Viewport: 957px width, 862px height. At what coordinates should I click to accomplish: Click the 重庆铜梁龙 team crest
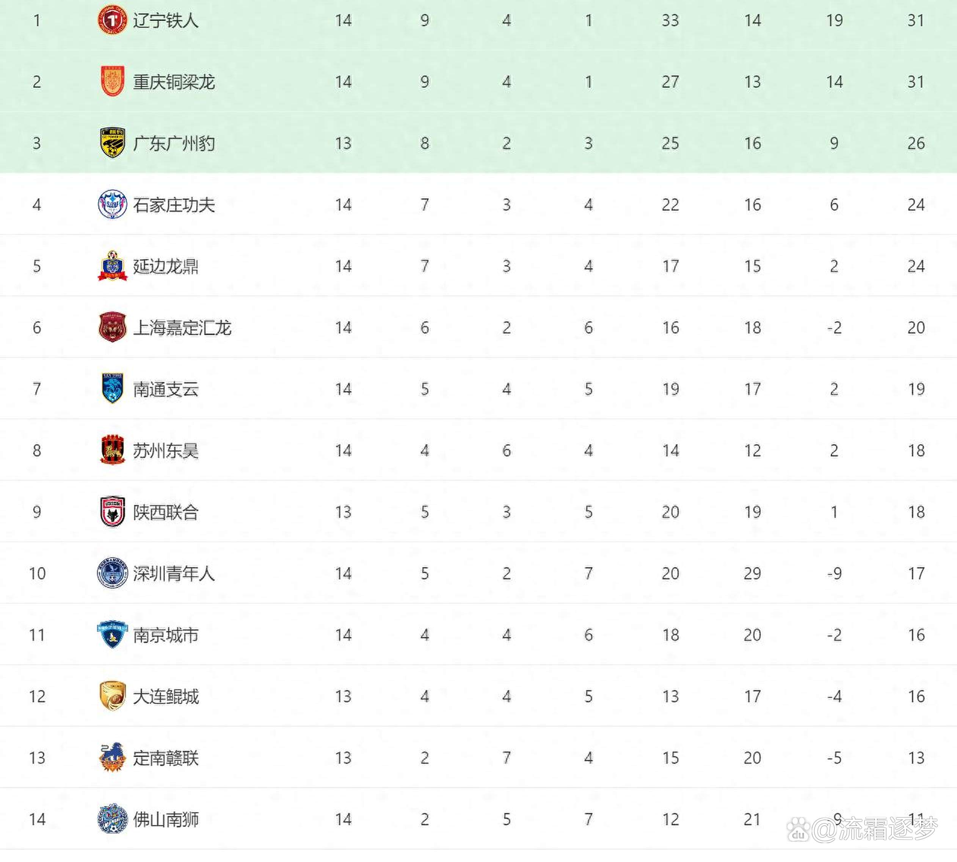coord(113,82)
